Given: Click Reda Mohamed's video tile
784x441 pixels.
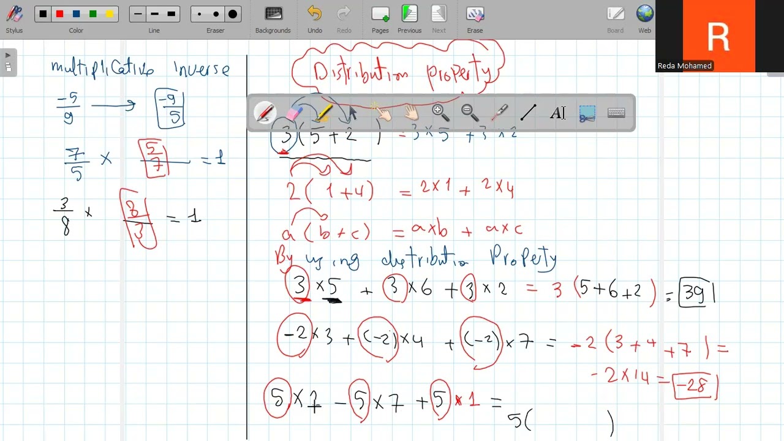Looking at the screenshot, I should point(719,36).
